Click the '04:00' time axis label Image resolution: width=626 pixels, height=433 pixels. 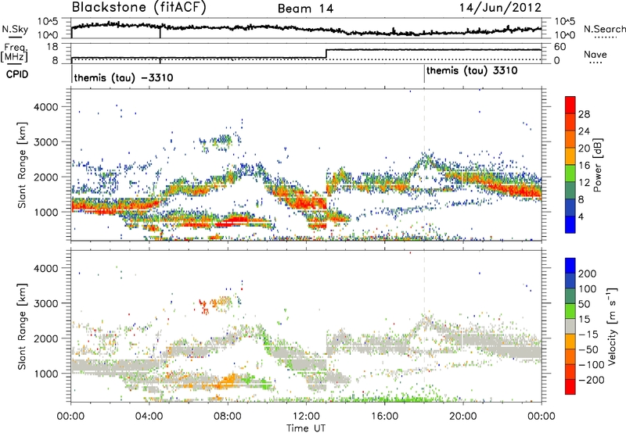click(x=149, y=417)
